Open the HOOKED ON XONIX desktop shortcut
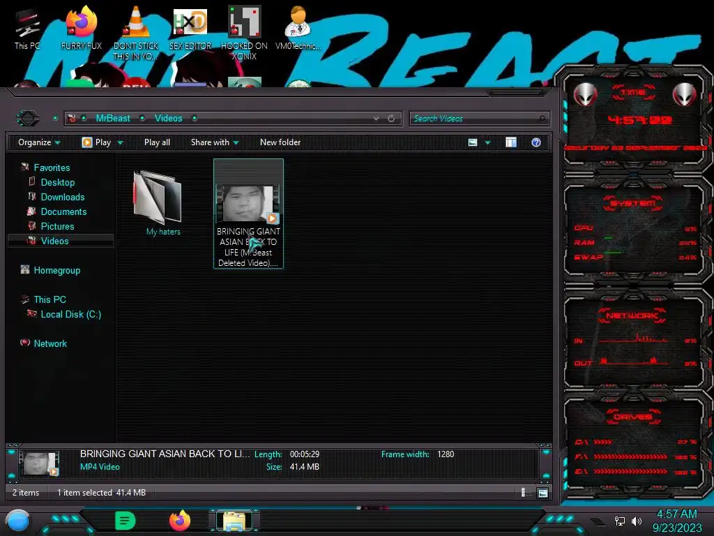The image size is (714, 536). coord(244,33)
